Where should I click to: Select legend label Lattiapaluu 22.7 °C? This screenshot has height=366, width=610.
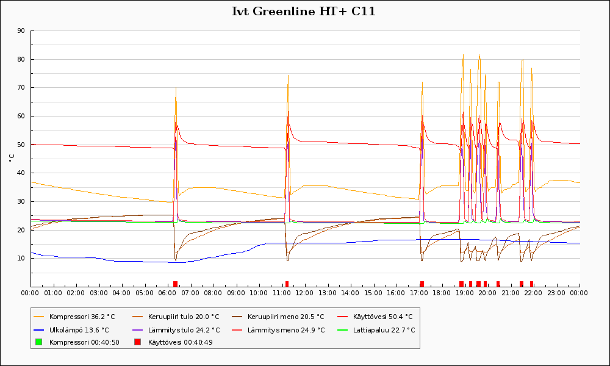[384, 330]
